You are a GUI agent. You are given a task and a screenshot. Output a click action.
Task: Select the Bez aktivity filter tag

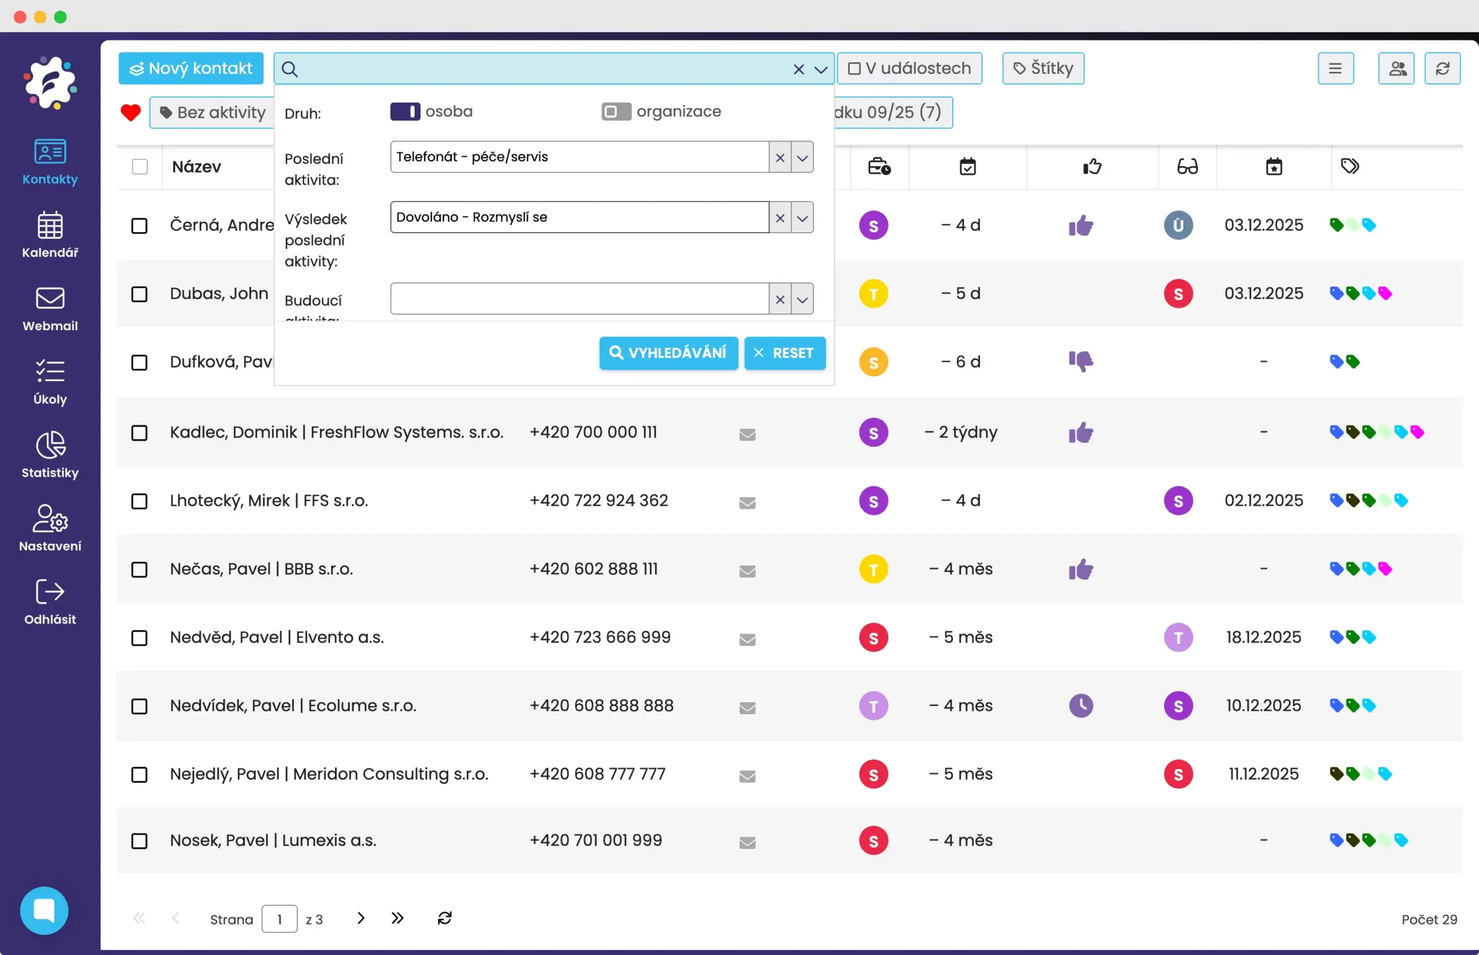coord(213,112)
